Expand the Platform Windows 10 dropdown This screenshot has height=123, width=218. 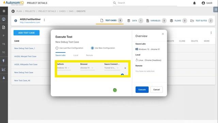coord(64,68)
